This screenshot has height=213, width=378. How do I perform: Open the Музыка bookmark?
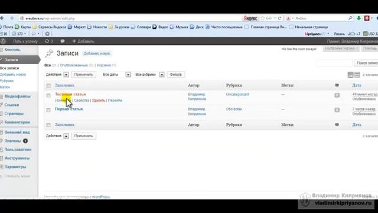click(179, 27)
